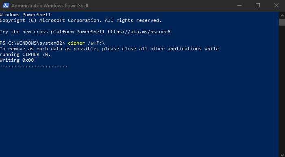Click the row of progress dots

pos(34,67)
